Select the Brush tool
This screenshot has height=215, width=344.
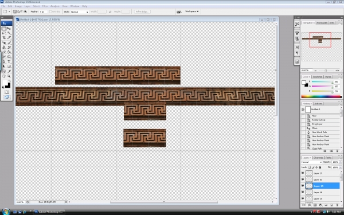point(9,43)
